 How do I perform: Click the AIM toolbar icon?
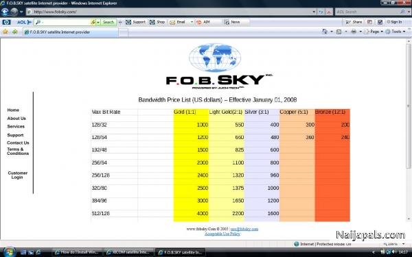tap(203, 22)
